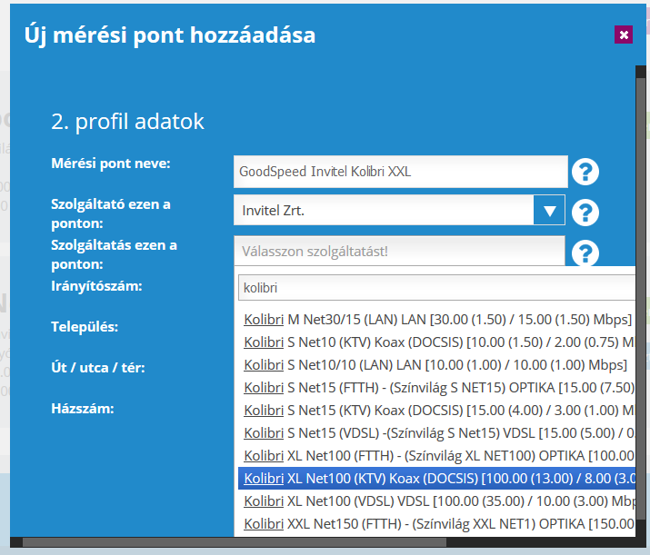Click the Válasszon szolgáltatást! service selector

(x=399, y=251)
